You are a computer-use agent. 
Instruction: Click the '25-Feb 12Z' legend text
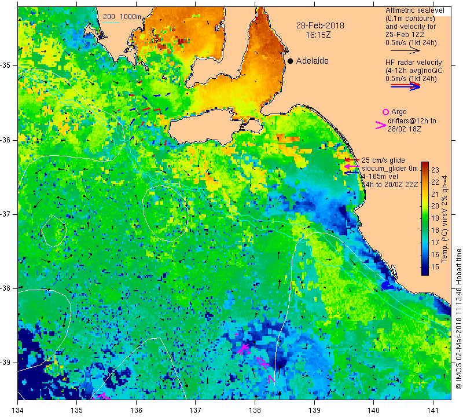click(x=405, y=35)
